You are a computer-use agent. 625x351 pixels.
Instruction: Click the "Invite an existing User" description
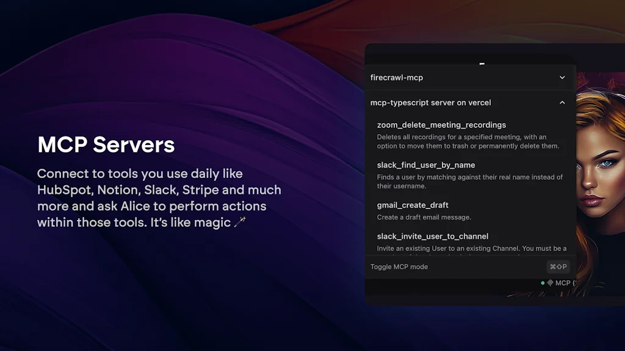471,249
